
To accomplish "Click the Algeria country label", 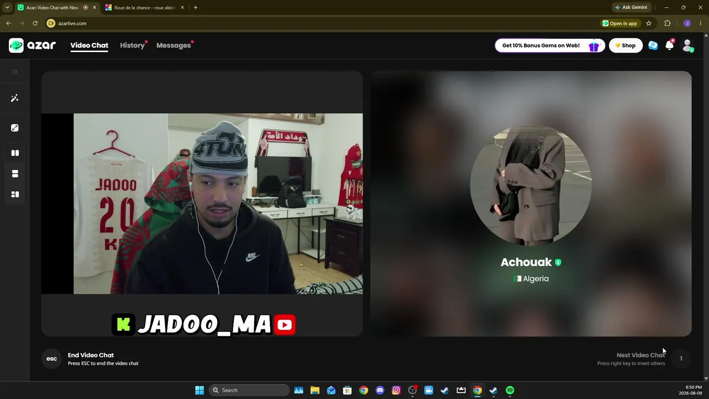I will tap(531, 279).
